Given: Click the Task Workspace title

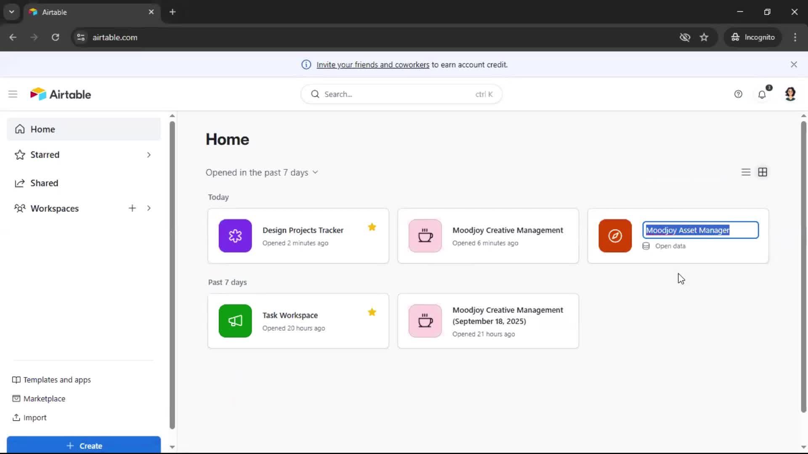Looking at the screenshot, I should click(x=290, y=315).
